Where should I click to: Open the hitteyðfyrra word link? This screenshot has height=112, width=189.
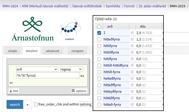[112, 91]
